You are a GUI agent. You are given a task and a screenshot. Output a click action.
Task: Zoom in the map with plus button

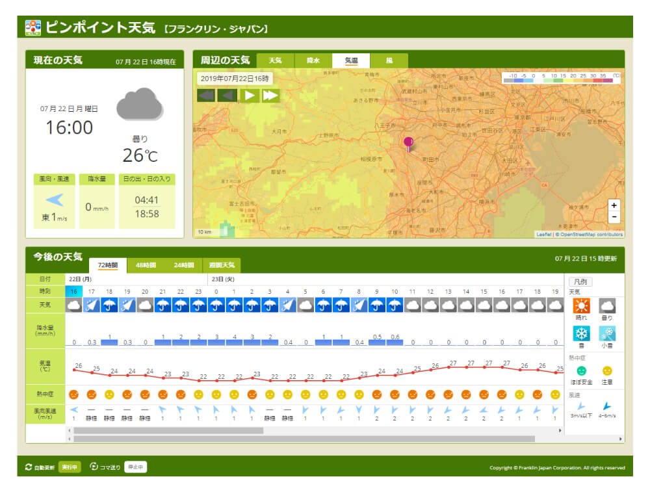(614, 205)
